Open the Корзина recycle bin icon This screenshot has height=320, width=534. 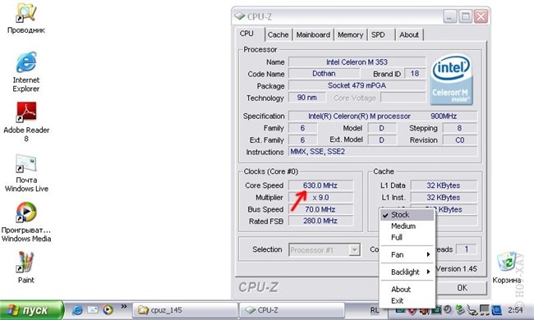click(x=507, y=267)
